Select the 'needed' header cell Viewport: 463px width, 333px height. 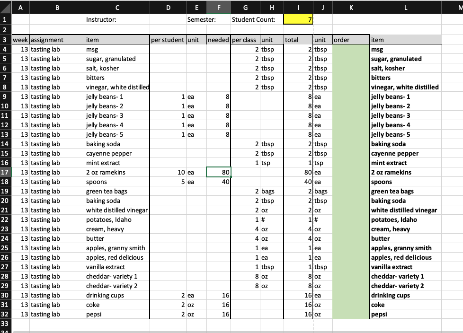pyautogui.click(x=219, y=40)
